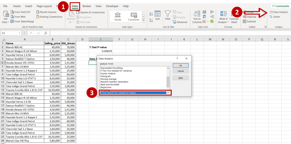Click into the formula bar

[x=170, y=33]
